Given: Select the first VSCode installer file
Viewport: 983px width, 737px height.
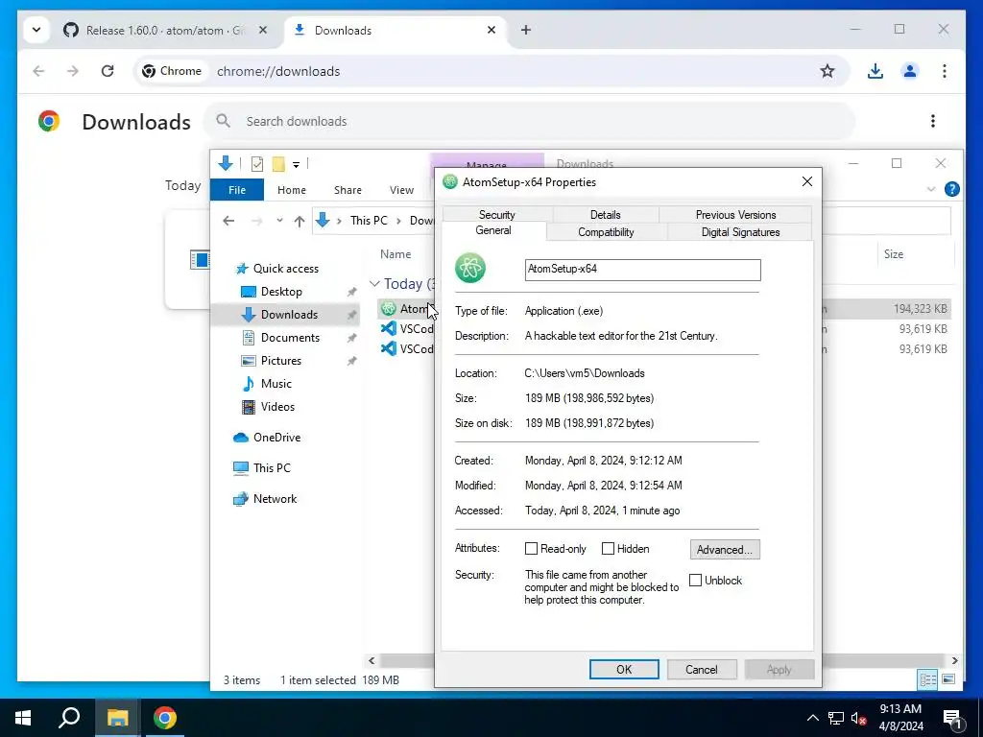Looking at the screenshot, I should [407, 329].
